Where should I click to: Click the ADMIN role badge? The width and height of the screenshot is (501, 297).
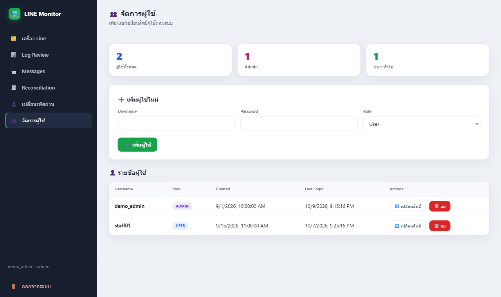[x=182, y=206]
